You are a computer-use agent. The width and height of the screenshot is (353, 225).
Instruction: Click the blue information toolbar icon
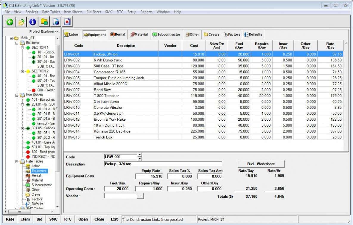[x=33, y=22]
